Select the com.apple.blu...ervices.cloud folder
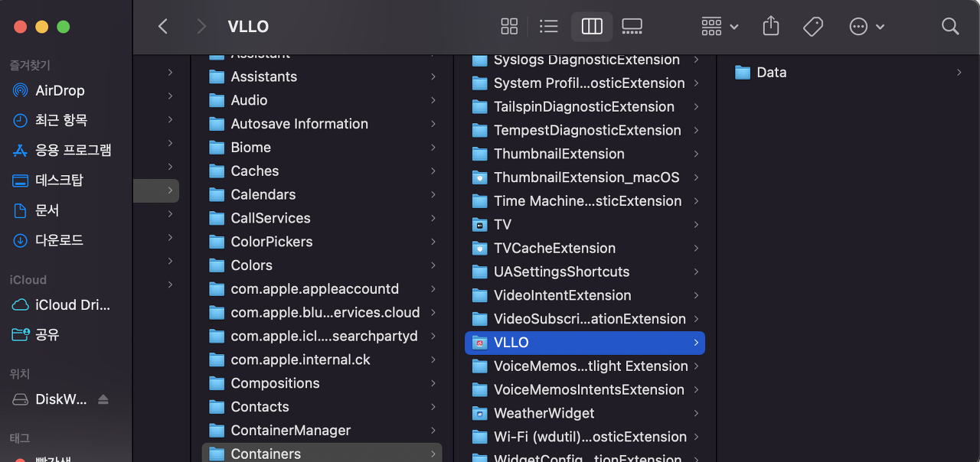 (x=322, y=313)
